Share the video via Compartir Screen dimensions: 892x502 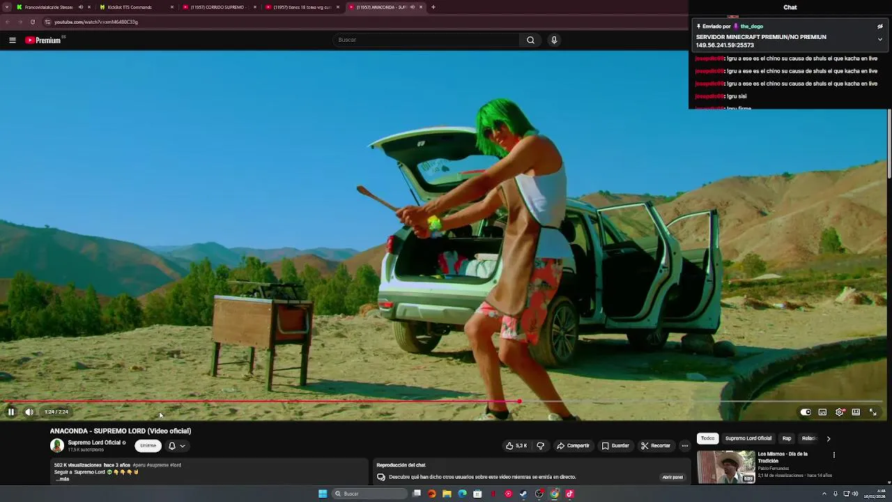tap(573, 446)
